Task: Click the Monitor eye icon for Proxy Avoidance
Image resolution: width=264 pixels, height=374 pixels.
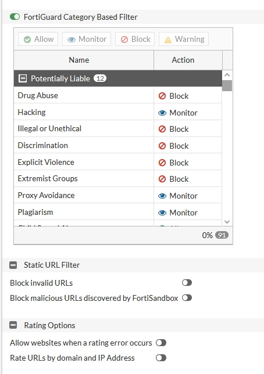Action: click(162, 196)
